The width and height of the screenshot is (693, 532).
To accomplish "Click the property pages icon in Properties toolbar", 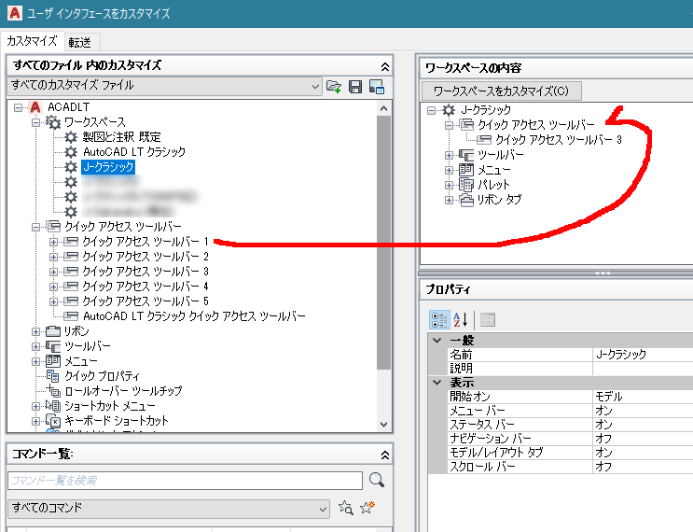I will pos(488,319).
